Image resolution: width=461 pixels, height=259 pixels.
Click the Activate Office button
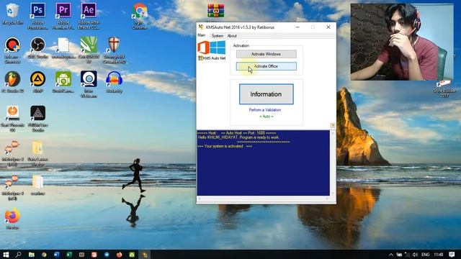click(266, 66)
